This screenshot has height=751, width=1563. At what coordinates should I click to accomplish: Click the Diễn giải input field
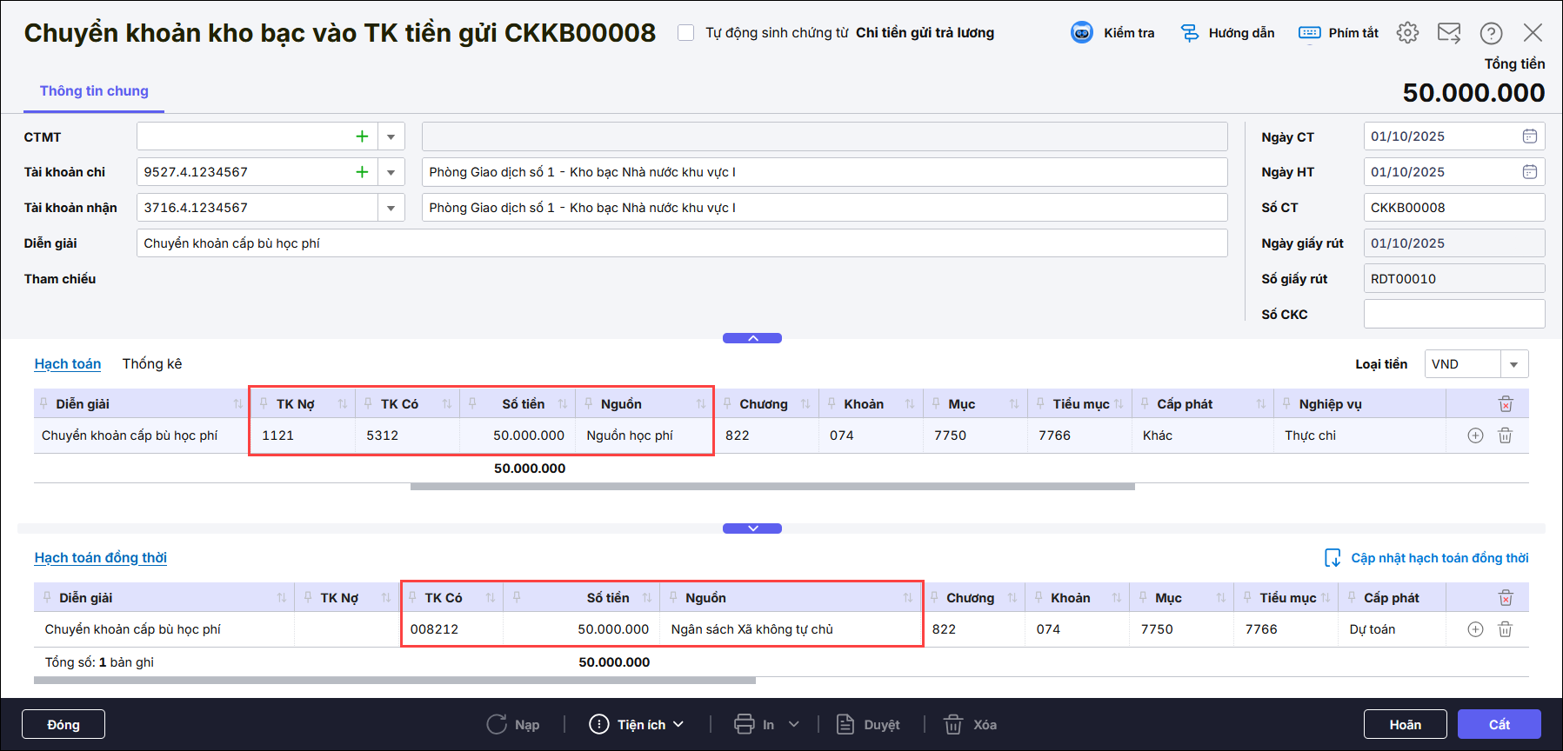point(682,243)
